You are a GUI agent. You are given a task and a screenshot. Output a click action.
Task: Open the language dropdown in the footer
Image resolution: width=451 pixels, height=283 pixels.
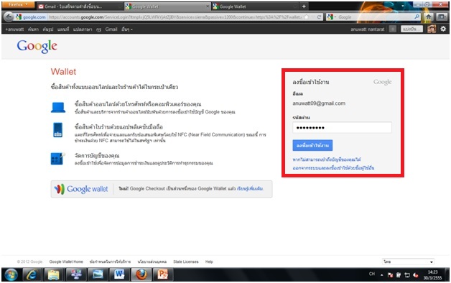[408, 261]
